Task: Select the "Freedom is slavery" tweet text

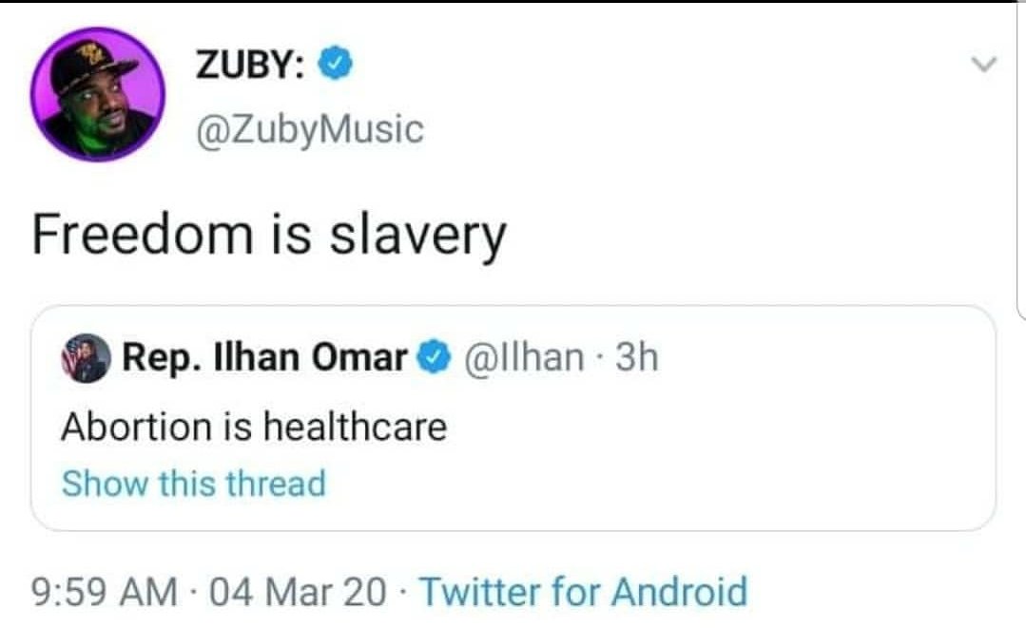Action: (269, 236)
